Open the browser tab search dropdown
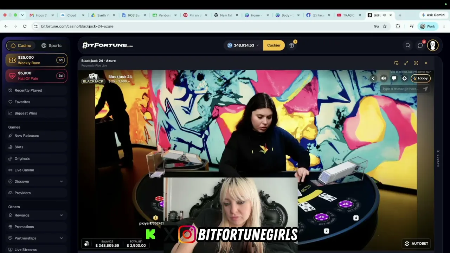Image resolution: width=450 pixels, height=253 pixels. (22, 15)
